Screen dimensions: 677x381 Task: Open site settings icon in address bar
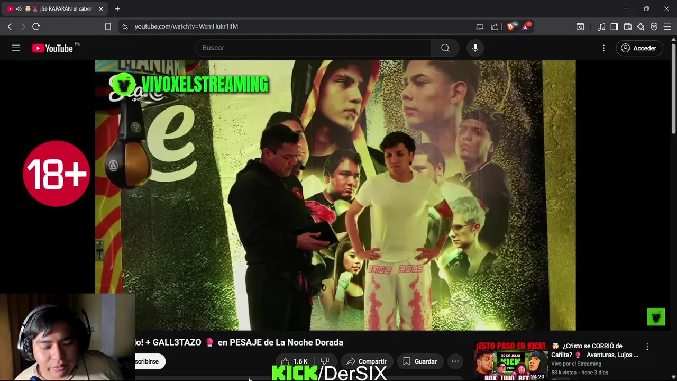pyautogui.click(x=125, y=26)
